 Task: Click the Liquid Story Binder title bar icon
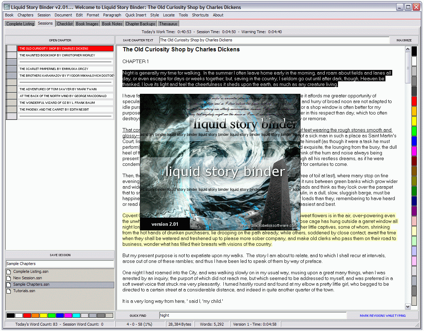[7, 7]
